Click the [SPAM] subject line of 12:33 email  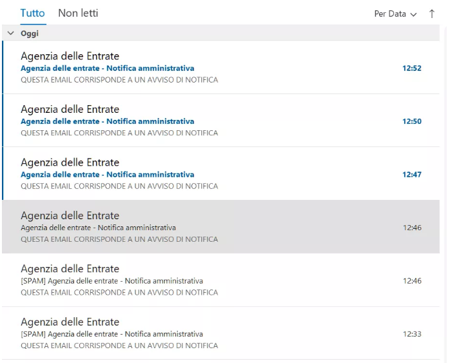pyautogui.click(x=112, y=334)
